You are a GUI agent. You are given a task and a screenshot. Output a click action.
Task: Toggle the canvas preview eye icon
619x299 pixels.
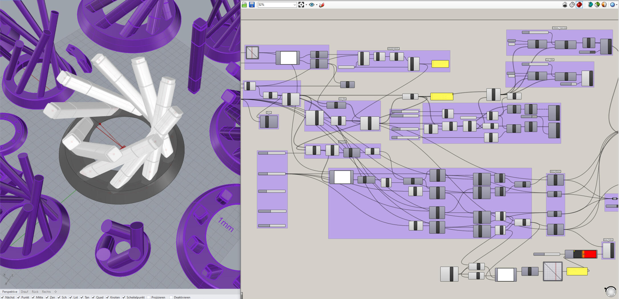(x=311, y=5)
